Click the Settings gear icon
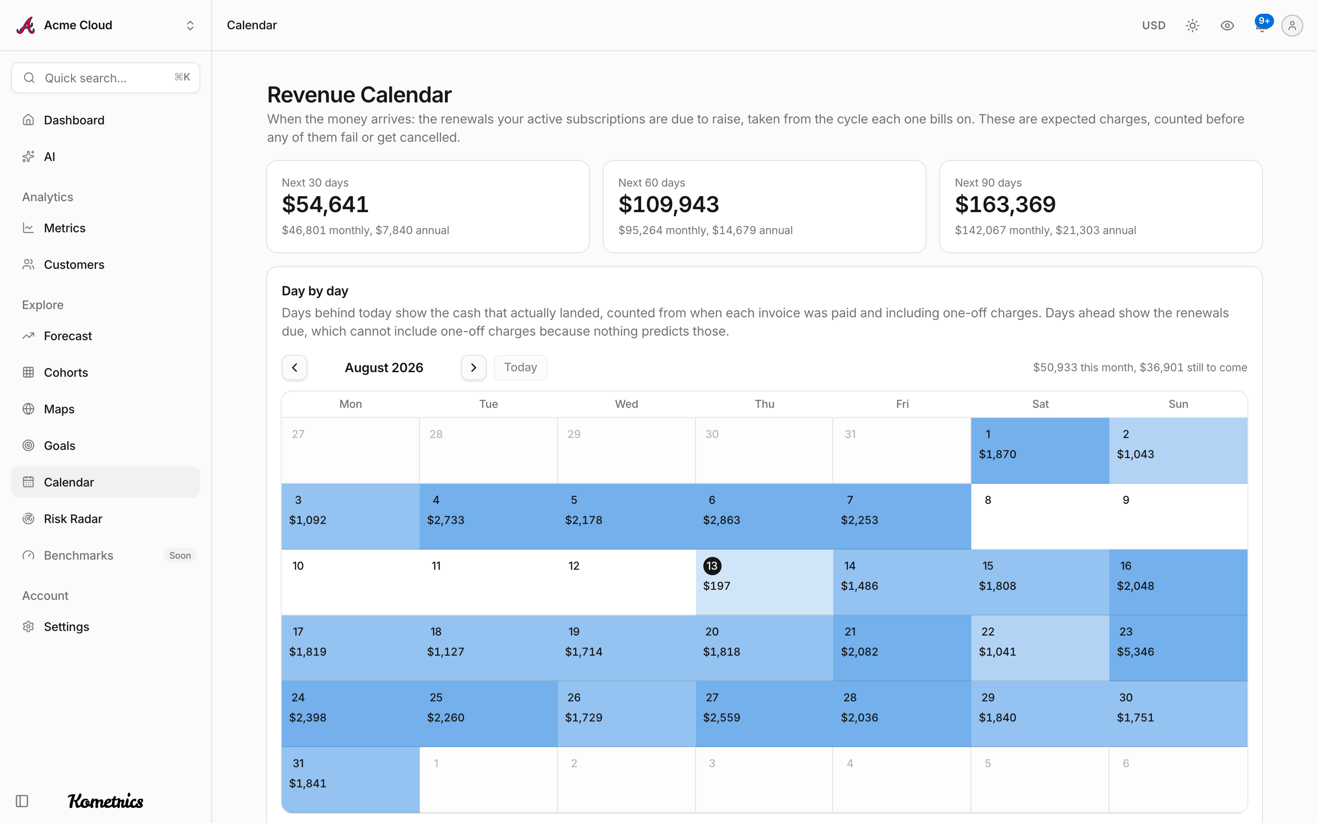1317x823 pixels. point(28,626)
